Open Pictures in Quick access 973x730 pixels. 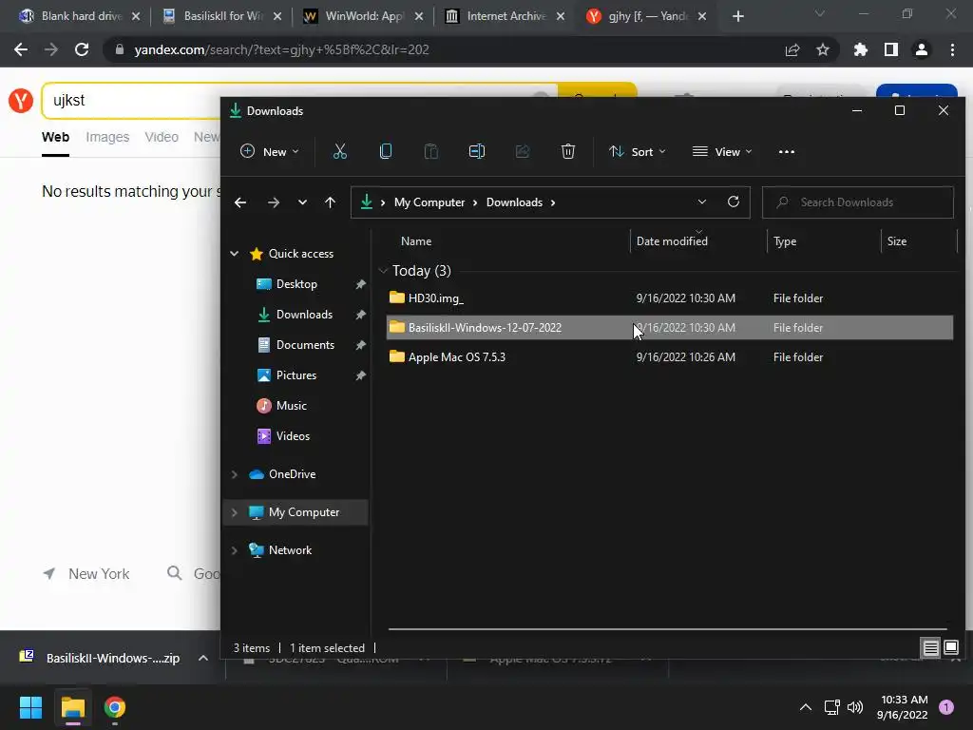296,375
